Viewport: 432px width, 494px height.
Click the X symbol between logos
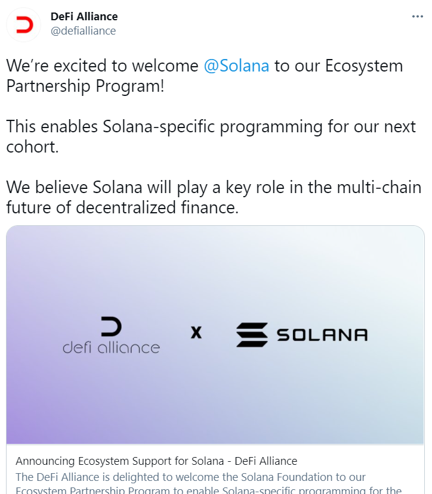(x=196, y=333)
